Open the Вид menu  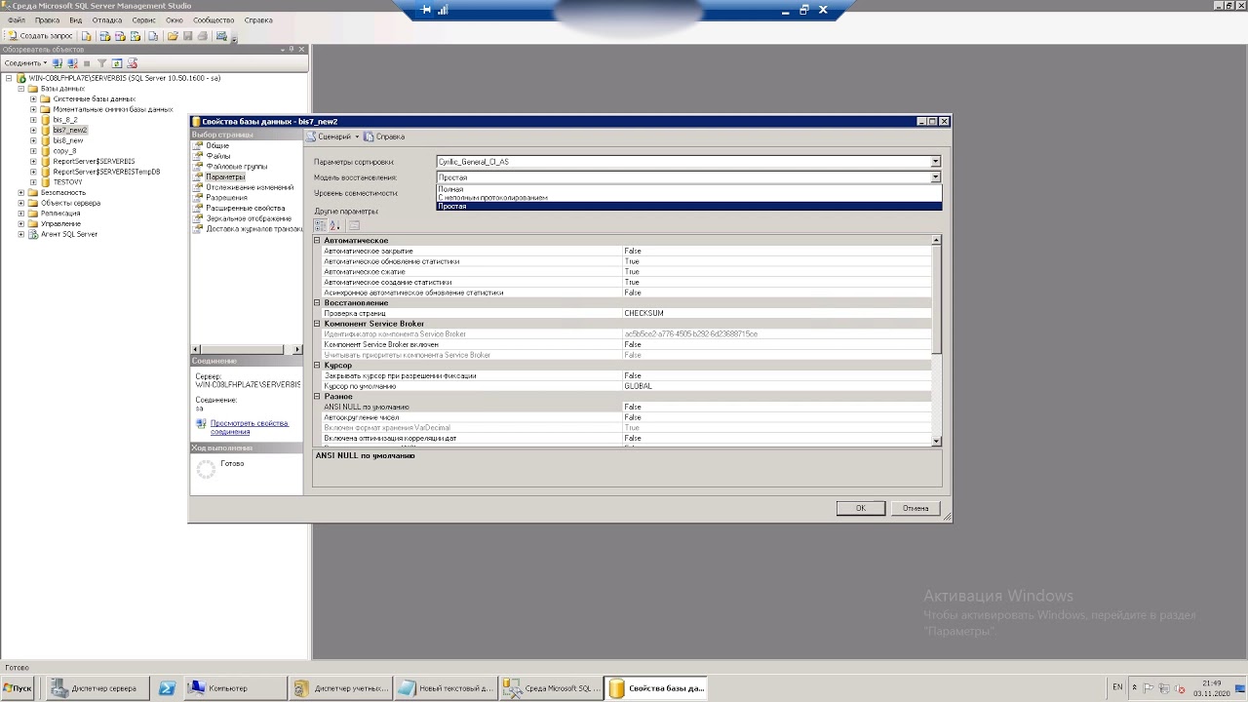click(75, 19)
